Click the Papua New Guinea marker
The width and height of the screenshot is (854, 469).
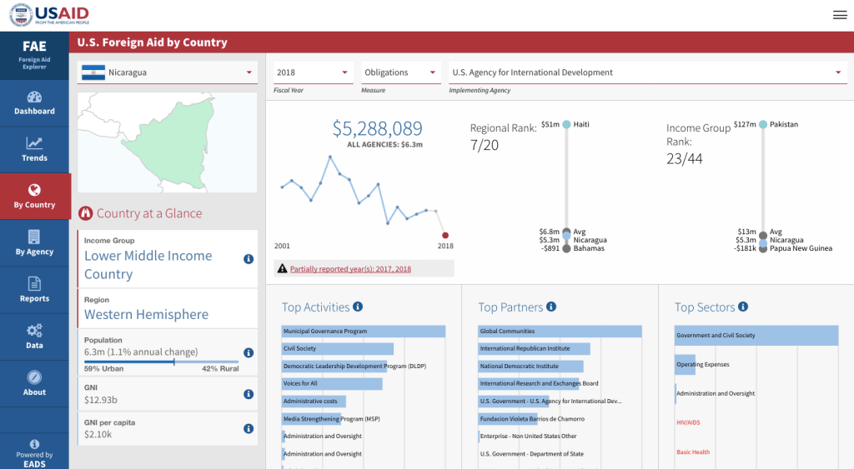point(763,248)
